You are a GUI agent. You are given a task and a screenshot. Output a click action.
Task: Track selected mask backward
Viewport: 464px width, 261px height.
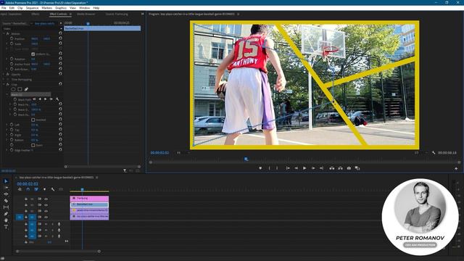(x=40, y=99)
